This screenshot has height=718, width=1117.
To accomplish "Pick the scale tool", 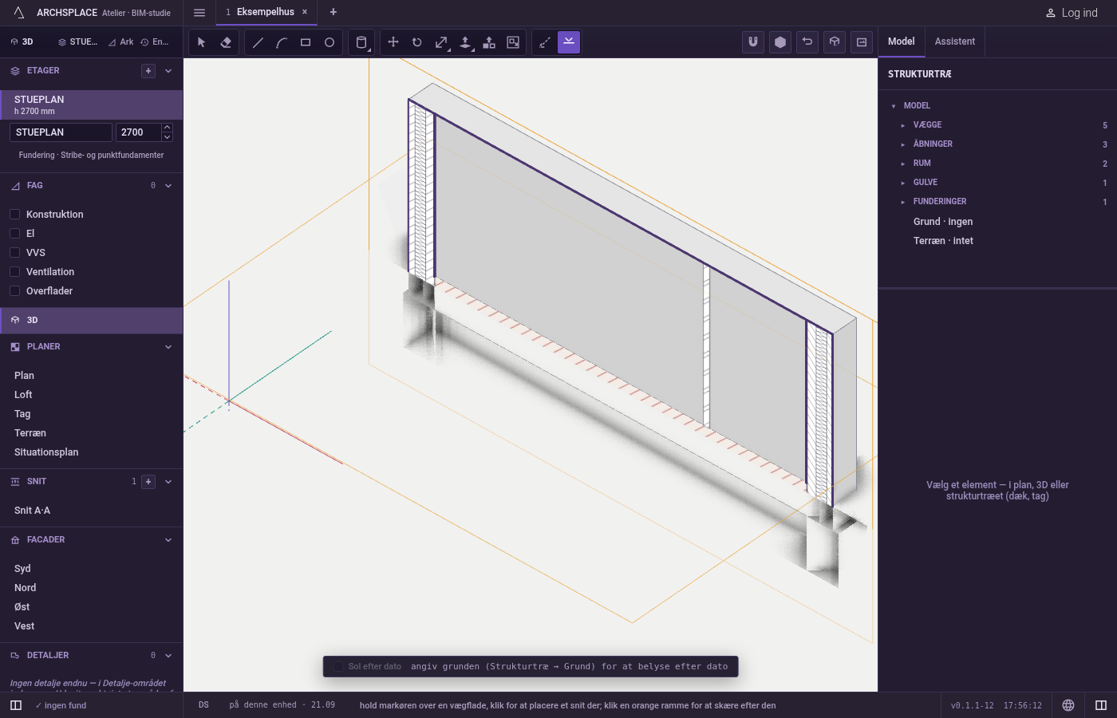I will pyautogui.click(x=441, y=42).
